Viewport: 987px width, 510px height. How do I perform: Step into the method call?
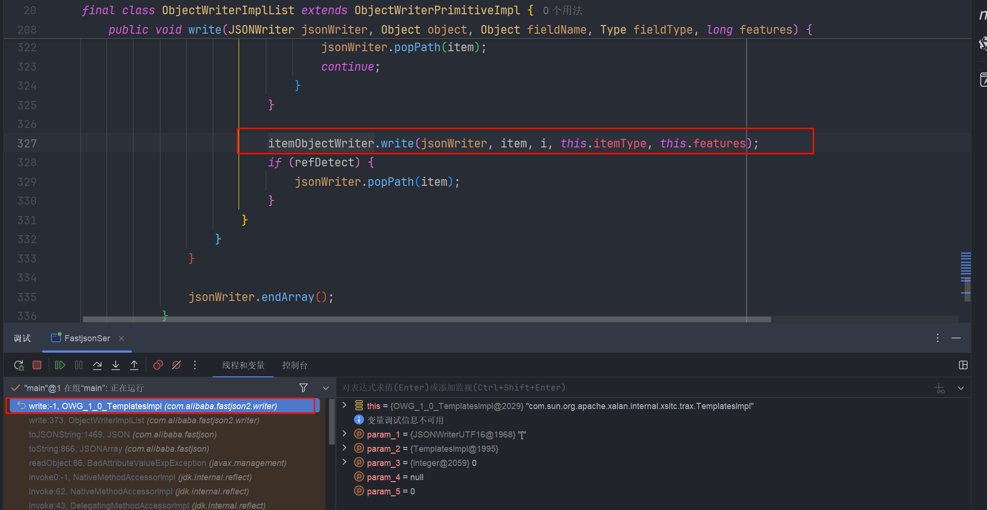[x=116, y=365]
